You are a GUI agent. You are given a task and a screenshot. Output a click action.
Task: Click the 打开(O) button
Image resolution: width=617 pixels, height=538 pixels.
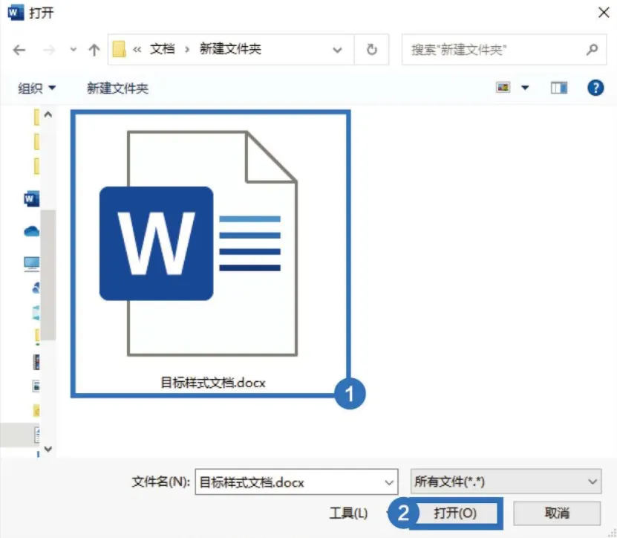(455, 513)
